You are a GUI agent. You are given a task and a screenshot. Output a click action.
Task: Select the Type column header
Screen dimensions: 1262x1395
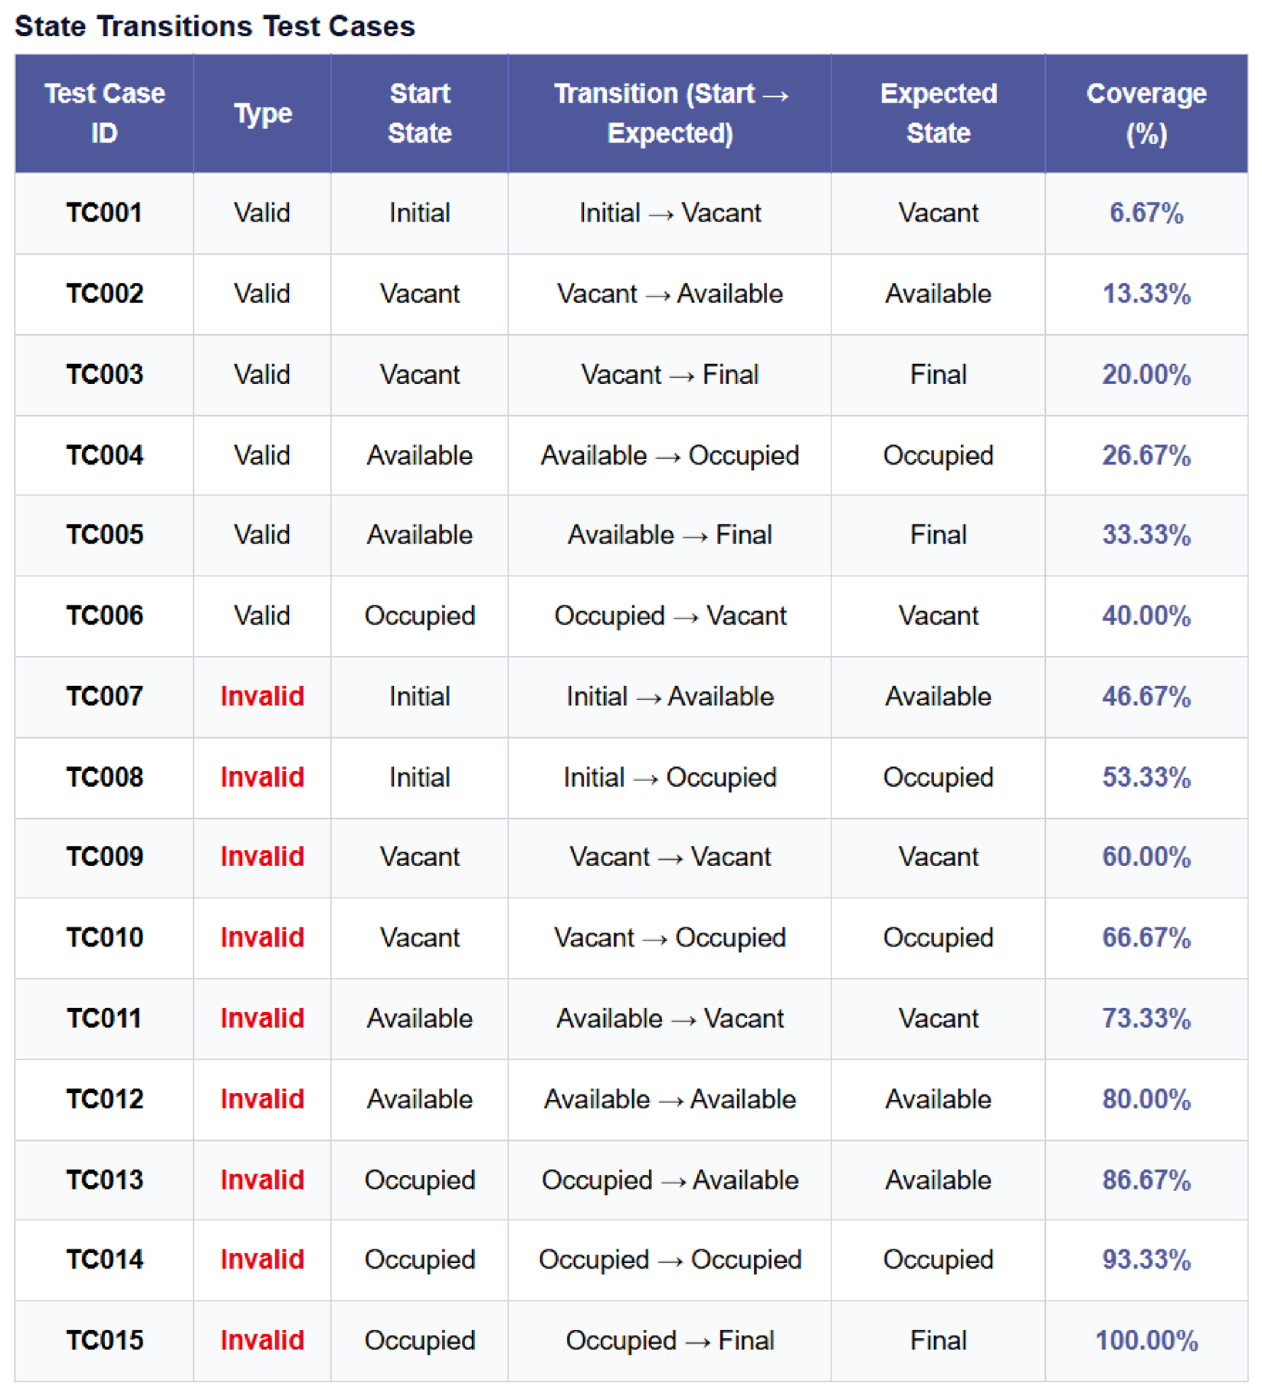point(262,113)
